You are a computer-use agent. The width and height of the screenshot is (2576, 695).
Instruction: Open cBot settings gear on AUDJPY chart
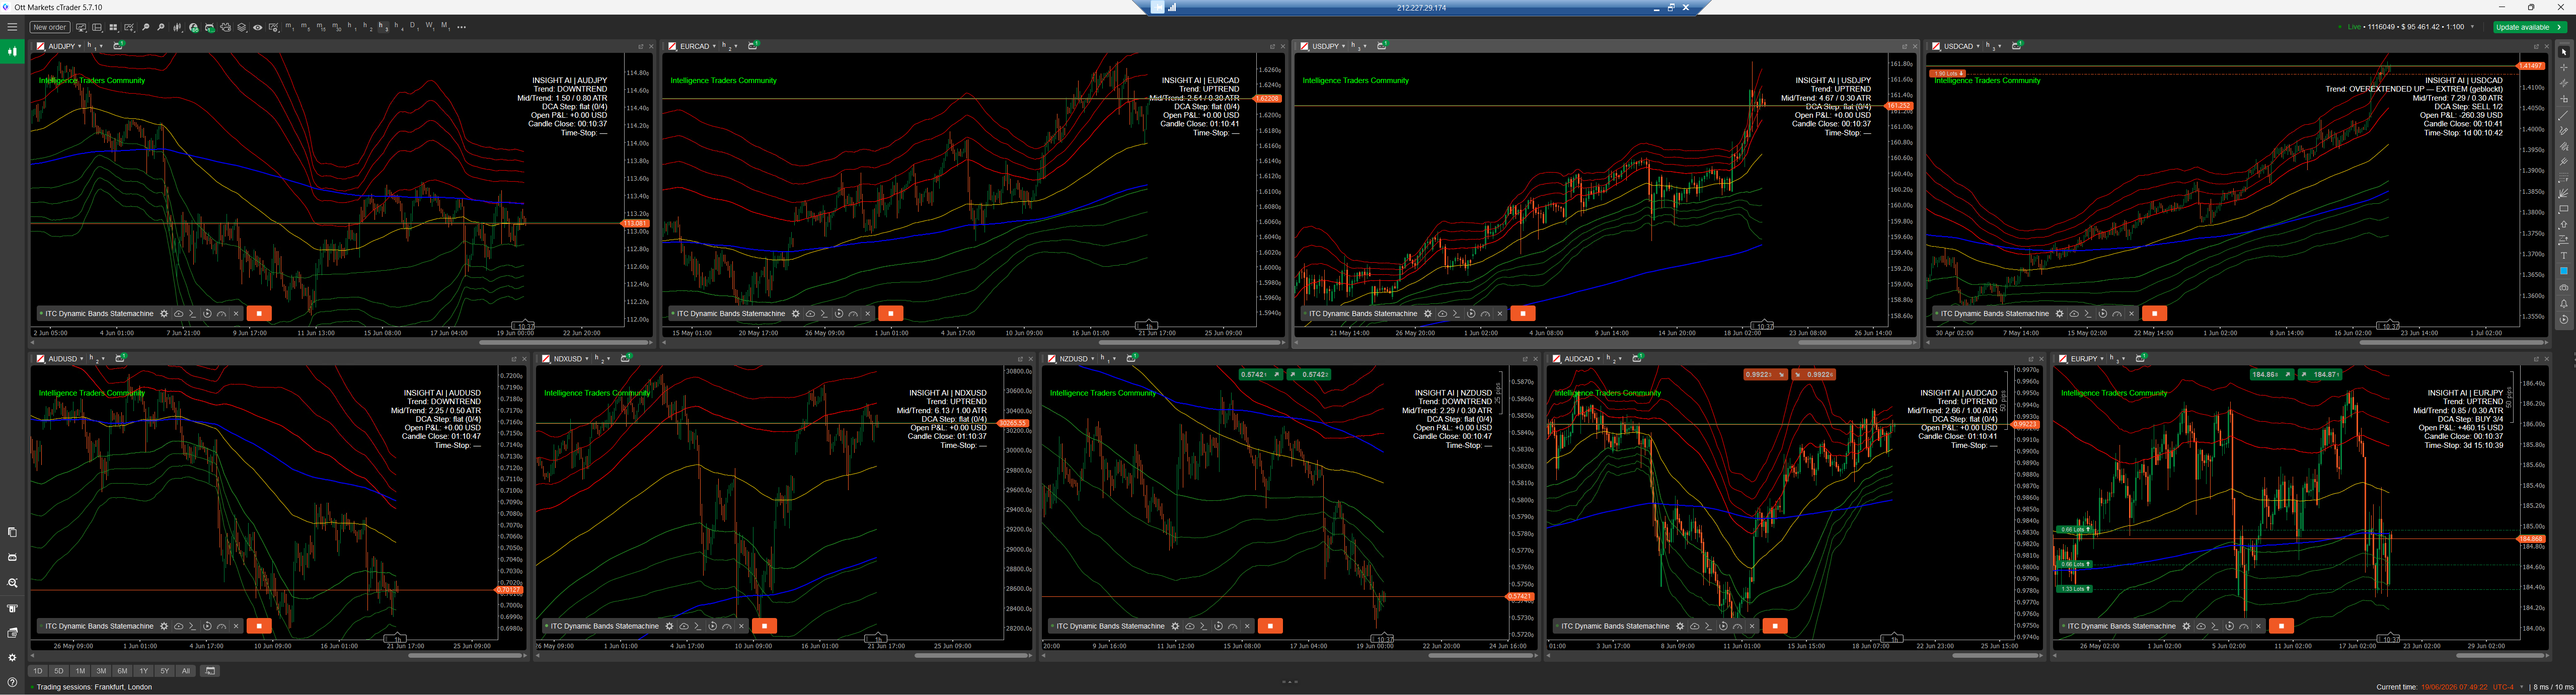coord(164,313)
